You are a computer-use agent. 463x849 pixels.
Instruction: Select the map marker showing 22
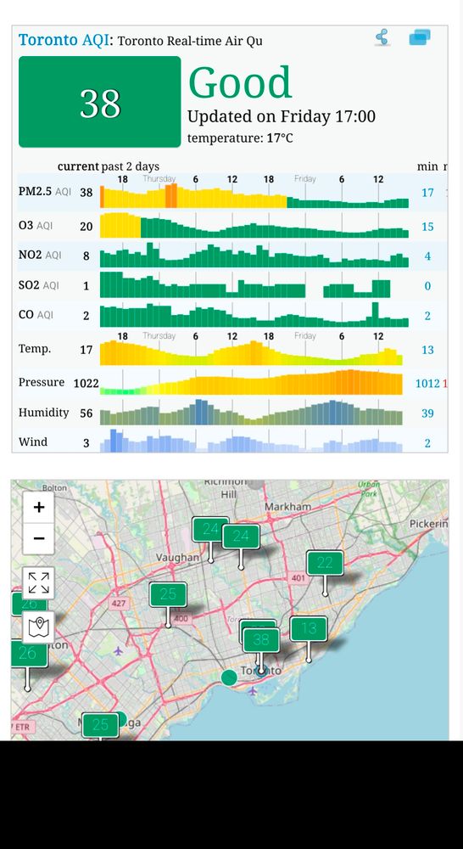click(x=325, y=563)
